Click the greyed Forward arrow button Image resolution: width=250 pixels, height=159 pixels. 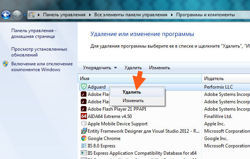(17, 15)
